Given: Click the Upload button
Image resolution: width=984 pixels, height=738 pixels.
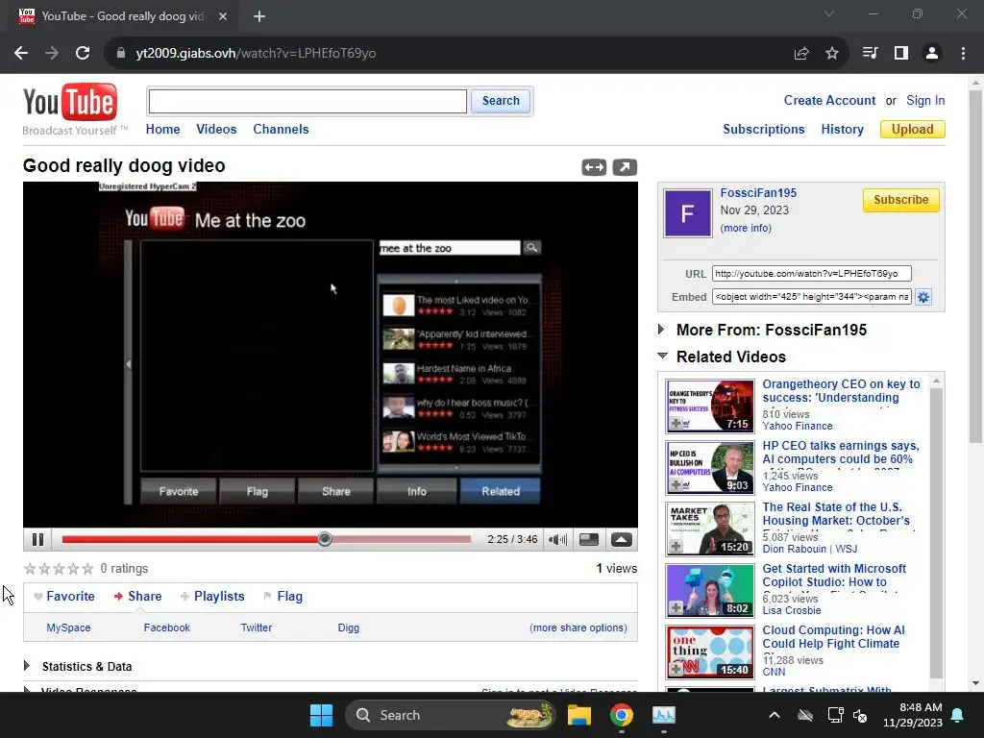Looking at the screenshot, I should click(x=913, y=130).
